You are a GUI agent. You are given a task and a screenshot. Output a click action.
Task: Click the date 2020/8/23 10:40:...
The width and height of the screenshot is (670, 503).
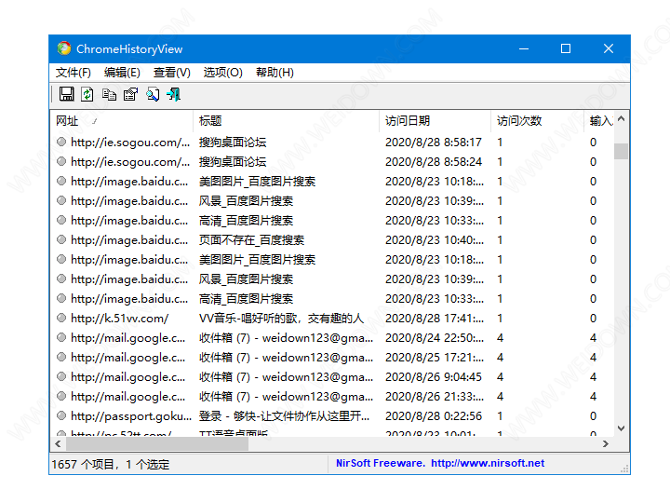tap(435, 240)
